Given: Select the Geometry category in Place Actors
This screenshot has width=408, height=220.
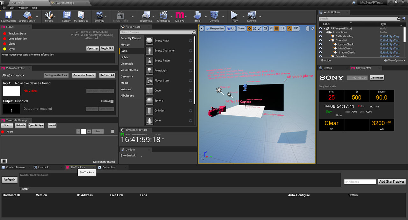Looking at the screenshot, I should 127,77.
